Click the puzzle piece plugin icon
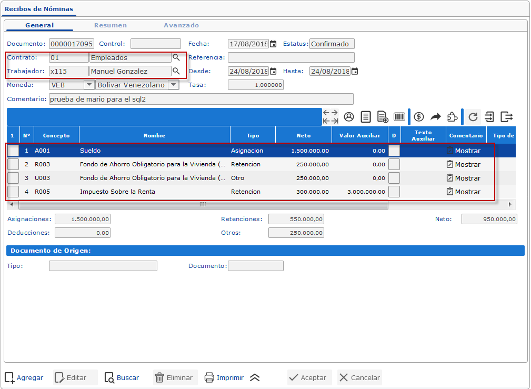This screenshot has height=389, width=531. [x=452, y=117]
